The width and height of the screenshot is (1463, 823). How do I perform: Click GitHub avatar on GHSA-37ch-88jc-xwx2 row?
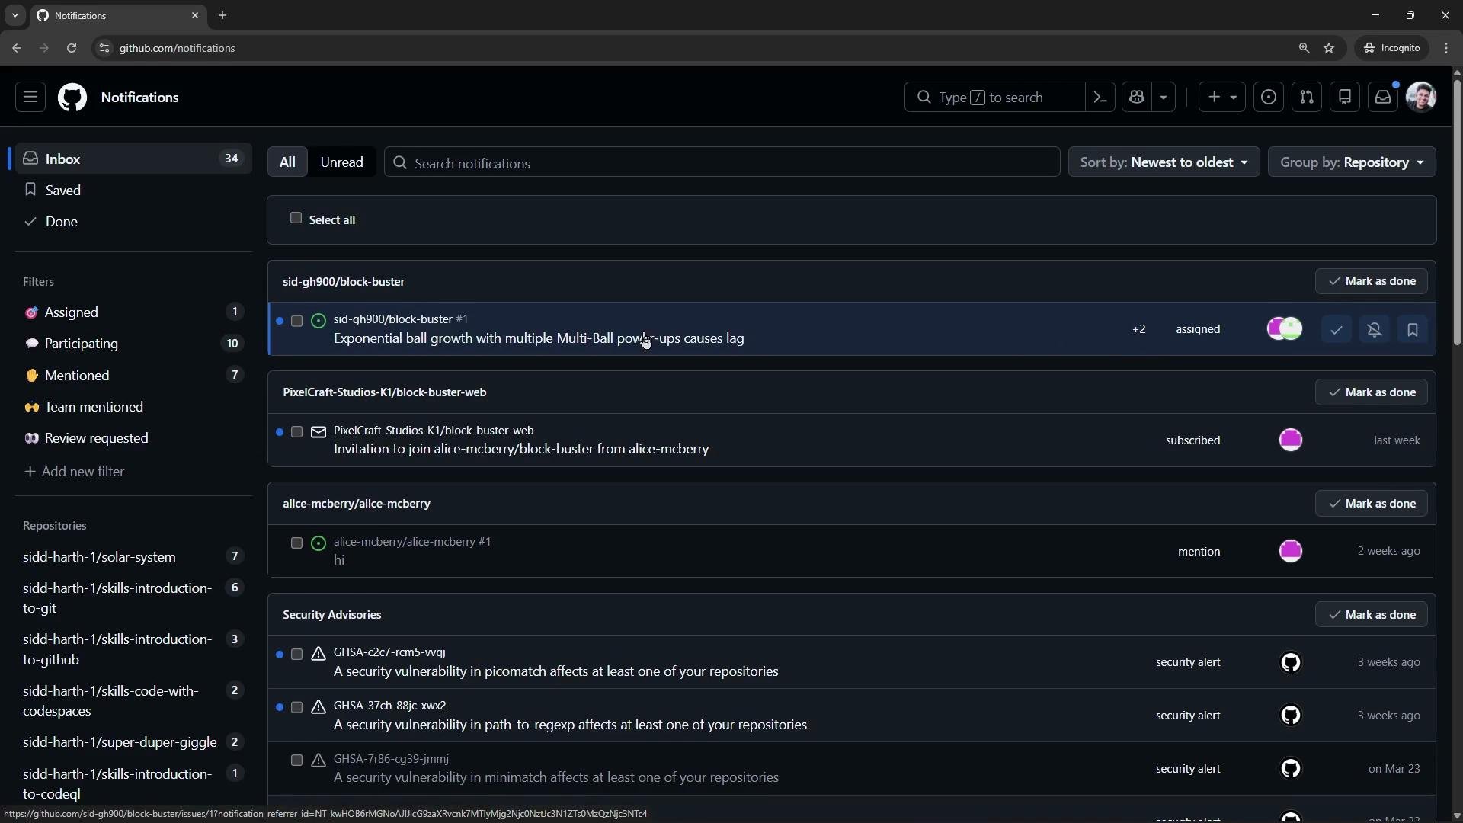[x=1291, y=716]
